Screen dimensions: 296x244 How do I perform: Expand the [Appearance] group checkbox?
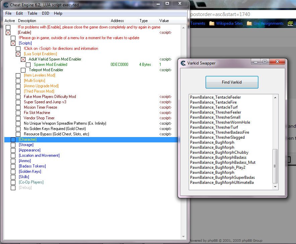pos(13,150)
